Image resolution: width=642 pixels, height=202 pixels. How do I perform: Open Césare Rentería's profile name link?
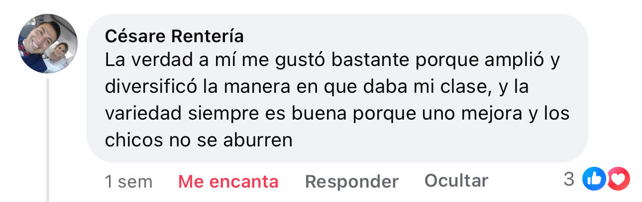175,36
